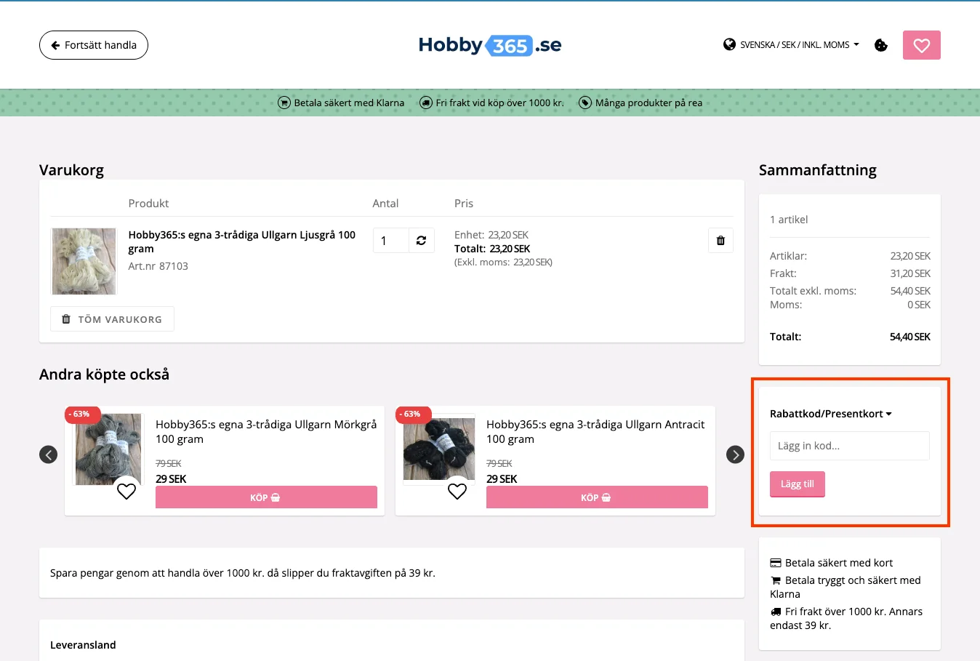980x661 pixels.
Task: Buy Antracit yarn with Köp button
Action: pyautogui.click(x=597, y=497)
